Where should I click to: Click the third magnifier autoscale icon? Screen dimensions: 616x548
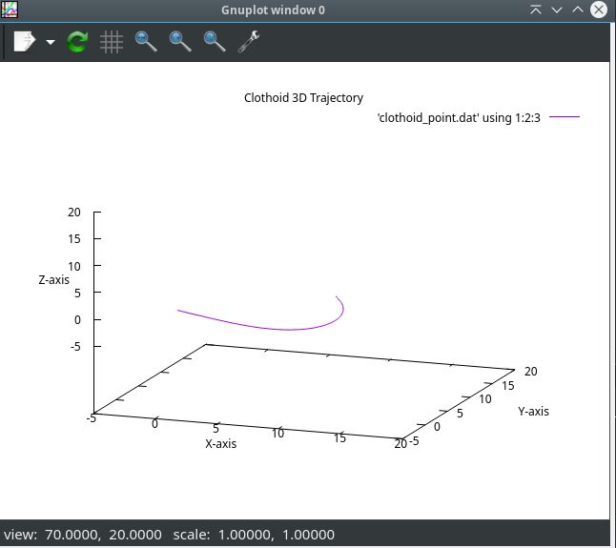click(x=215, y=42)
